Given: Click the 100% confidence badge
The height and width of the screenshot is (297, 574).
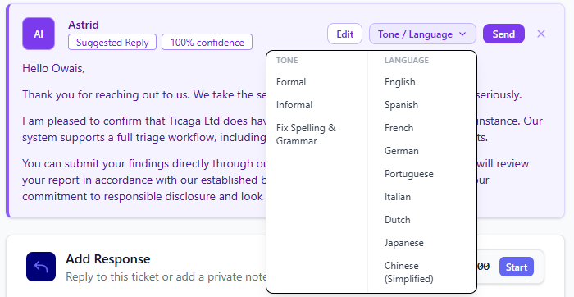Looking at the screenshot, I should click(x=207, y=42).
